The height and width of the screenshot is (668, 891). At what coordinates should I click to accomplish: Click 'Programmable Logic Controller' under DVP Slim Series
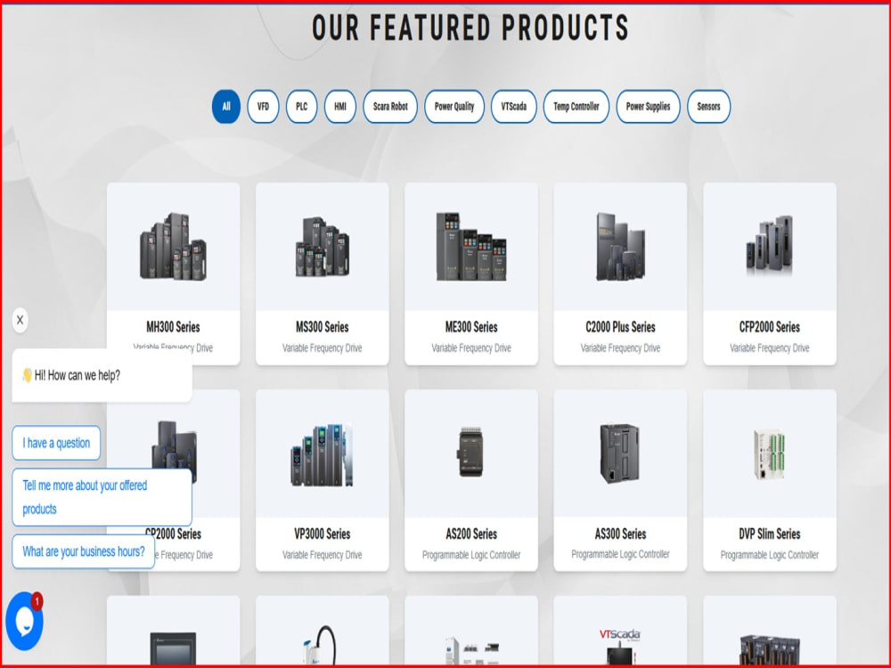(770, 555)
